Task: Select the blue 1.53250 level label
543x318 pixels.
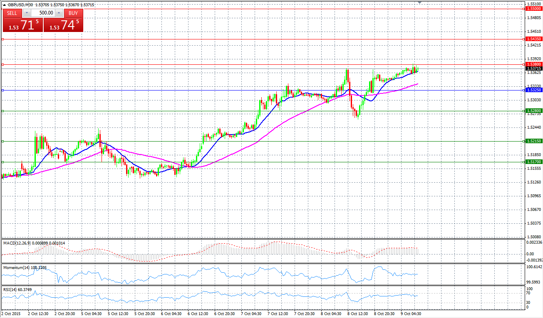Action: [533, 90]
